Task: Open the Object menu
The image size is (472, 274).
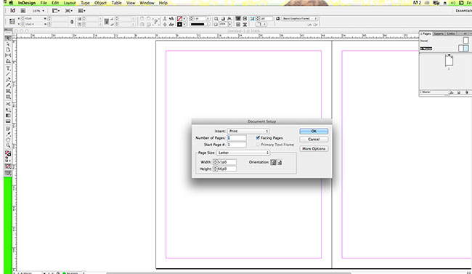Action: pos(100,3)
